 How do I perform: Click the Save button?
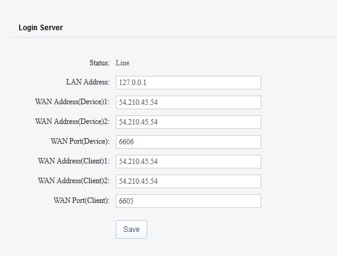[x=131, y=229]
